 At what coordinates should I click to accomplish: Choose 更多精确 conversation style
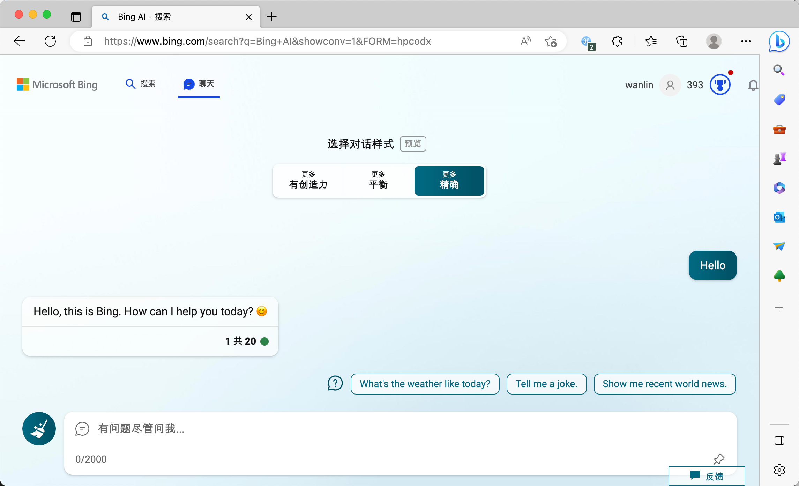(x=449, y=181)
